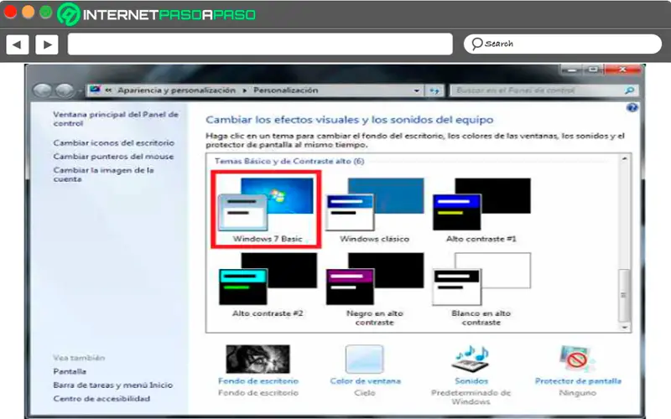Screen dimensions: 671x419
Task: Apply the Alto contraste #1 theme
Action: click(481, 209)
